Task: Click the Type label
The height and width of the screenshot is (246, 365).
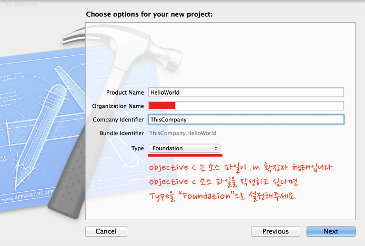Action: click(x=138, y=148)
